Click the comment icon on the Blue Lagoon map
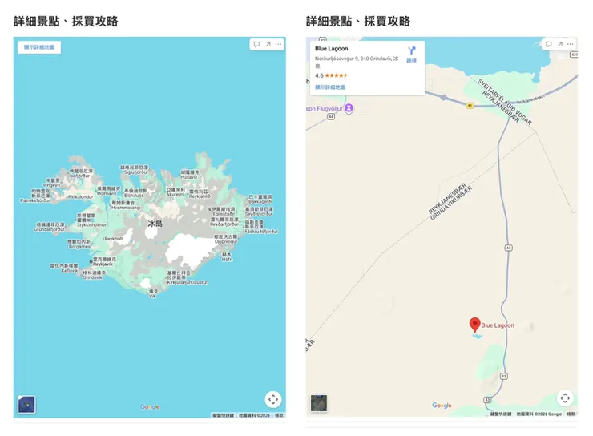 (549, 44)
